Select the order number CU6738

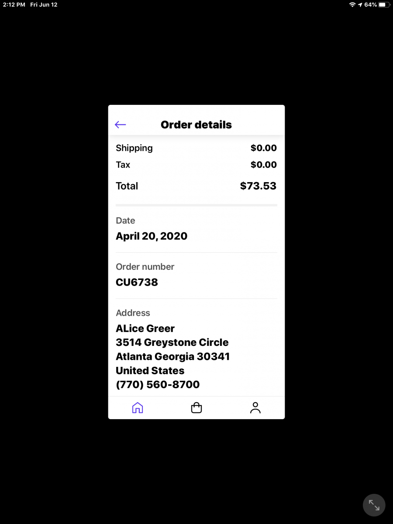(137, 282)
